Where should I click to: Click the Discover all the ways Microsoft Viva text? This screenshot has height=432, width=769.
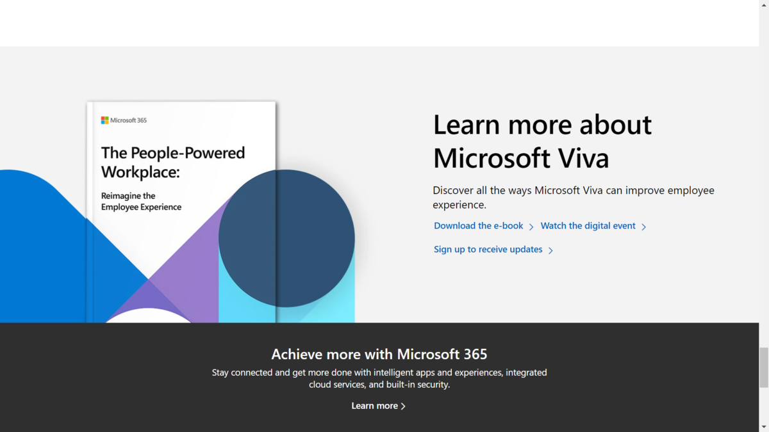tap(574, 197)
